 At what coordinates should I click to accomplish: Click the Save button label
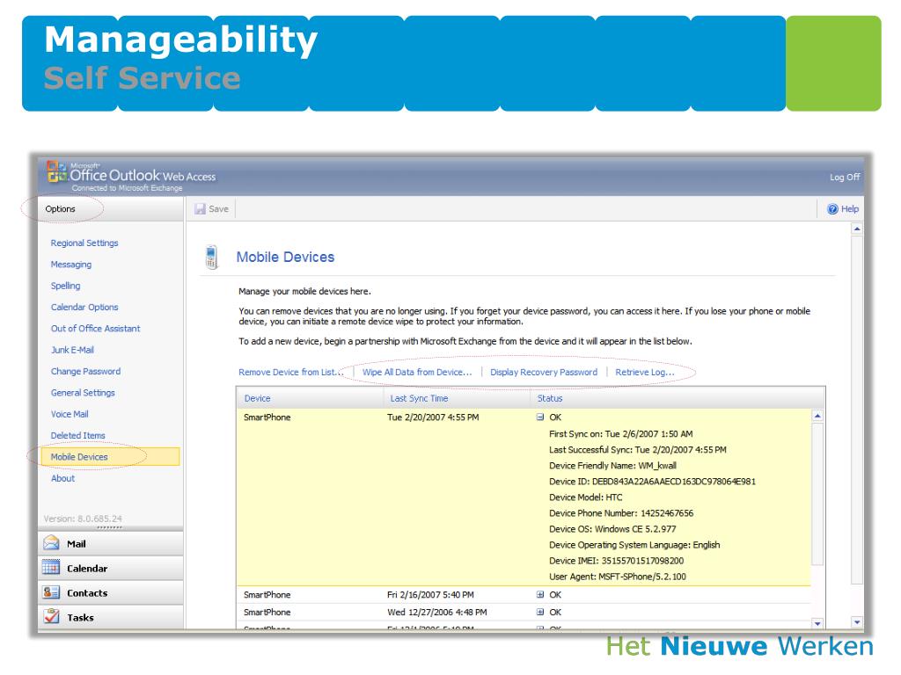(x=218, y=209)
